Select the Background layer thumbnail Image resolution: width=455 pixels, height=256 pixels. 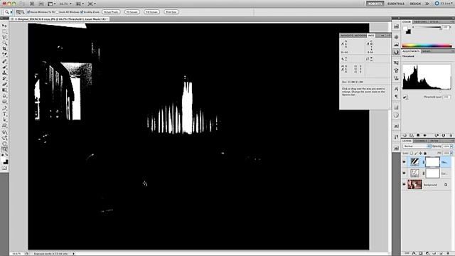pyautogui.click(x=414, y=184)
